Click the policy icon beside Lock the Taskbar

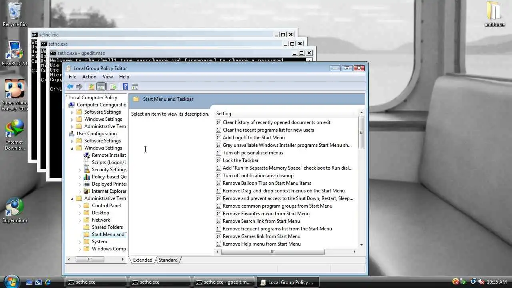click(x=218, y=160)
